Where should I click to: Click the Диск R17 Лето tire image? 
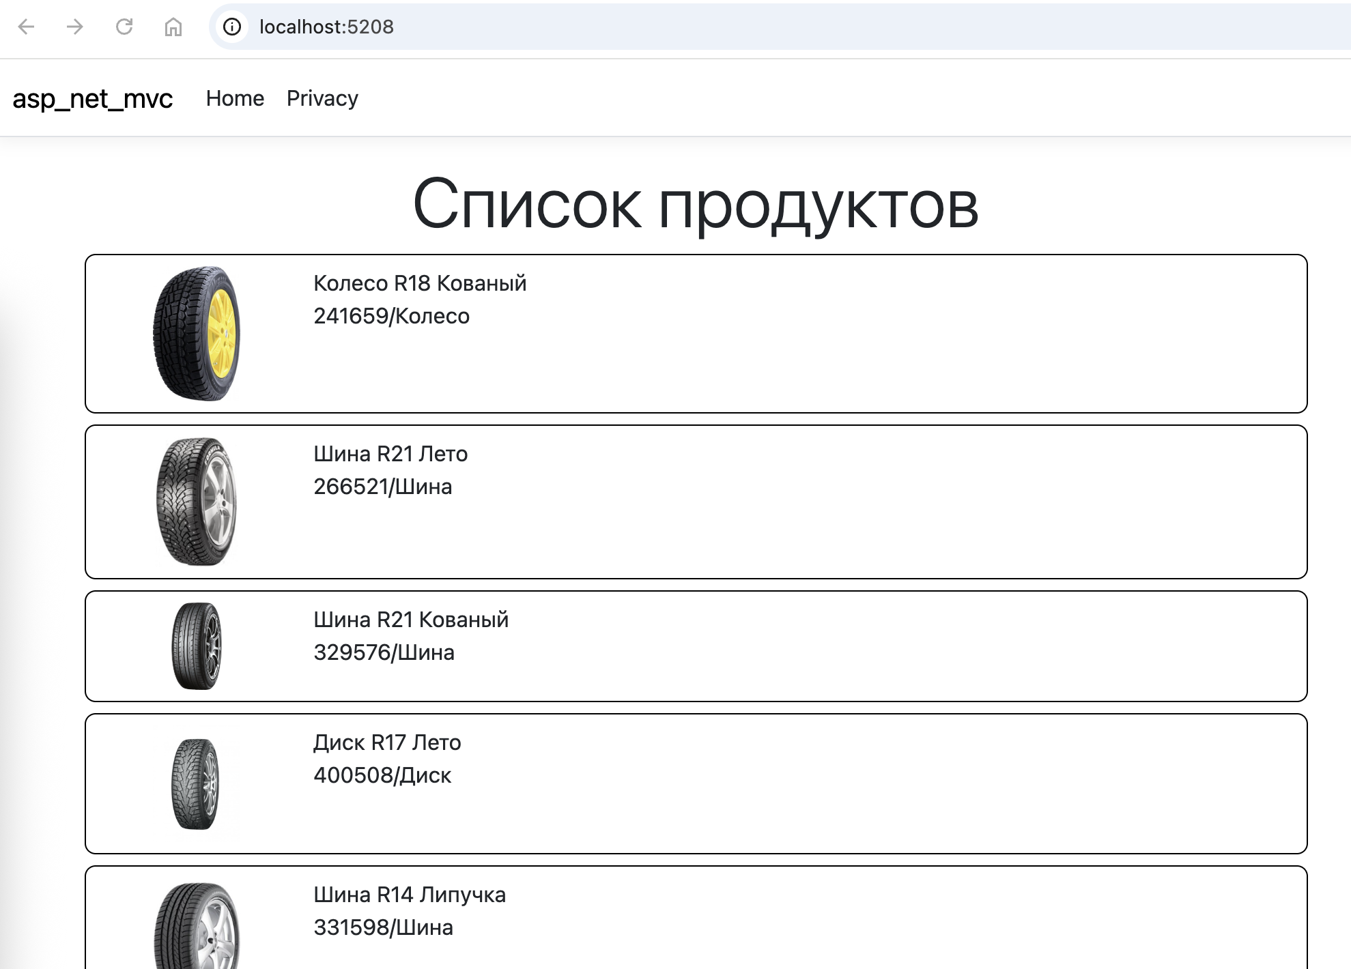point(197,783)
